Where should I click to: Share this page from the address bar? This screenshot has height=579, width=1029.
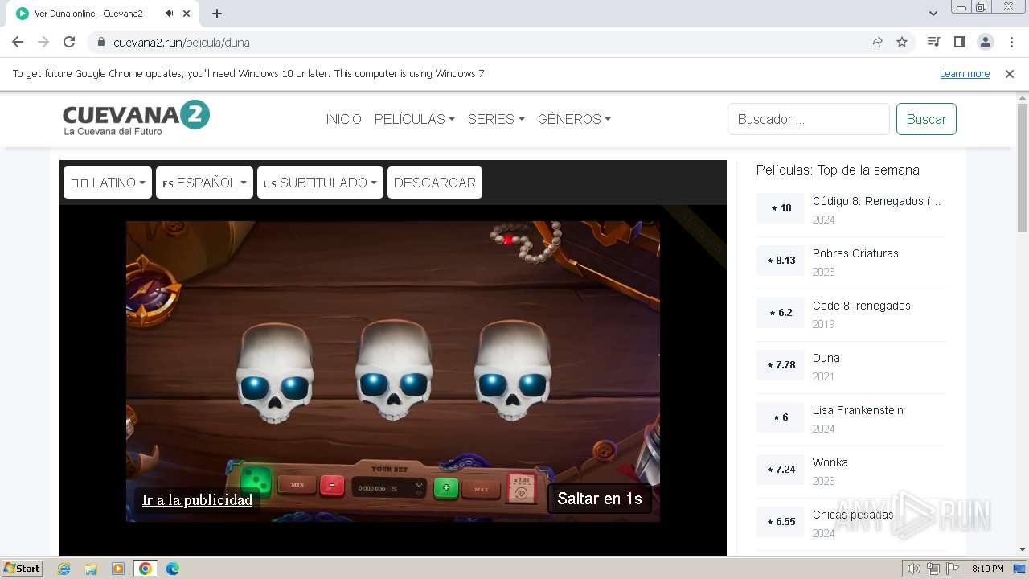(876, 43)
